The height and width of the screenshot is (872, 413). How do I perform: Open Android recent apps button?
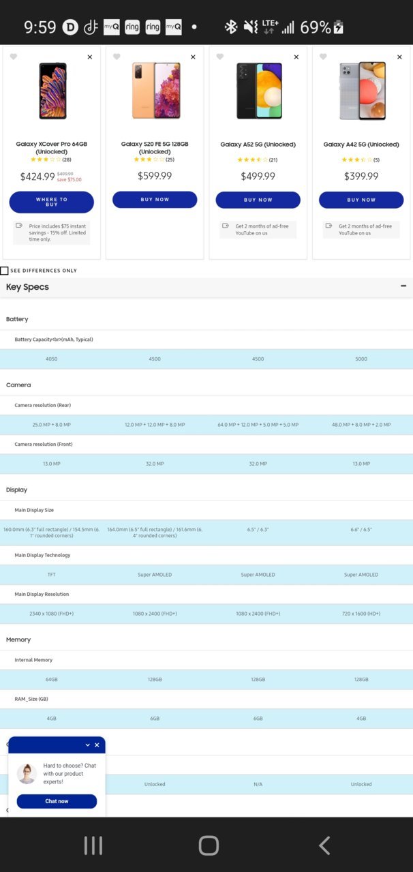pyautogui.click(x=93, y=845)
